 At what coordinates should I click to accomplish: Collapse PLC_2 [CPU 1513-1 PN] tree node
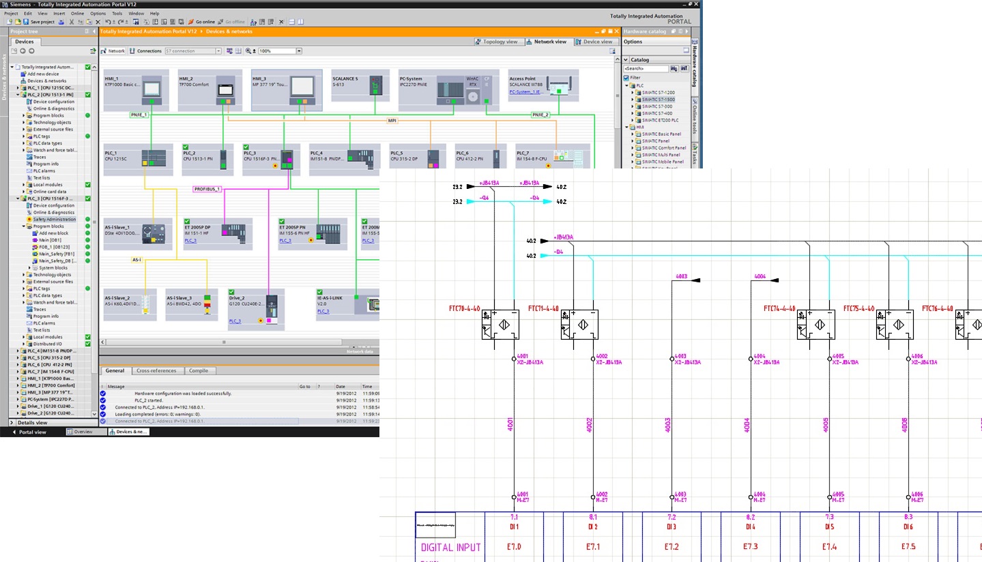click(x=18, y=95)
